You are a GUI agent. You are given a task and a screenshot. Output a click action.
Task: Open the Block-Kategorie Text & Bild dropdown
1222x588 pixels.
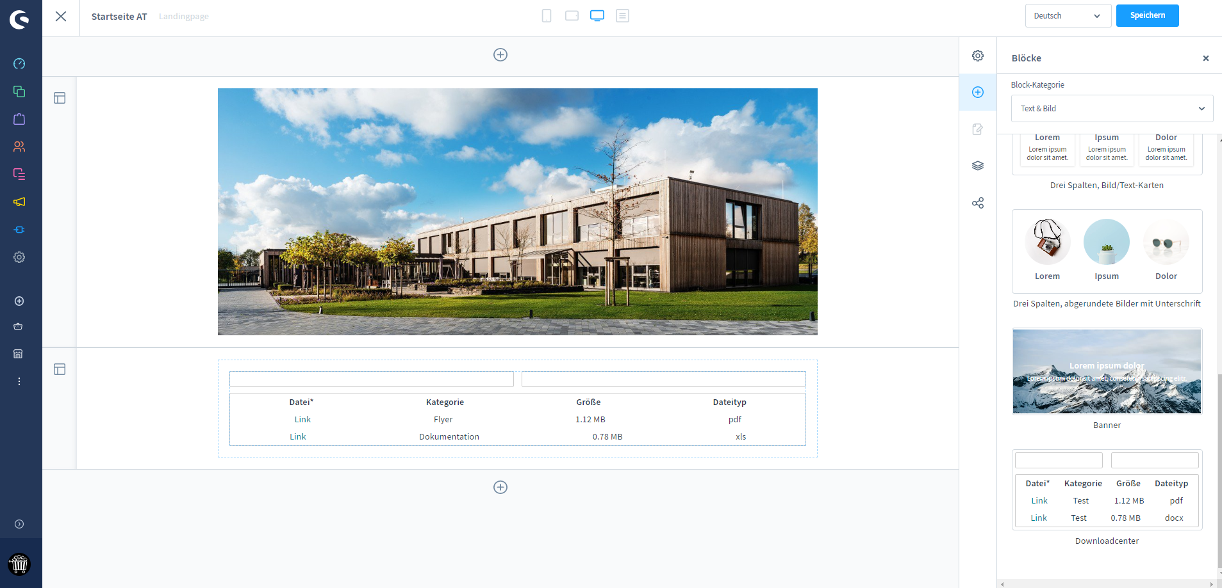tap(1112, 108)
